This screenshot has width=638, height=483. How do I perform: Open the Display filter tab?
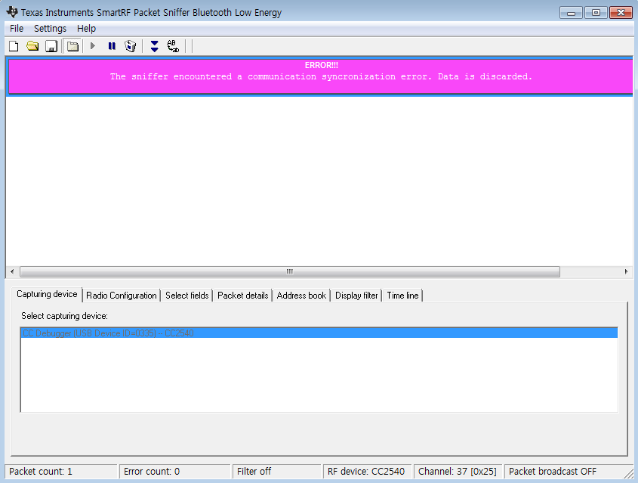pyautogui.click(x=356, y=296)
